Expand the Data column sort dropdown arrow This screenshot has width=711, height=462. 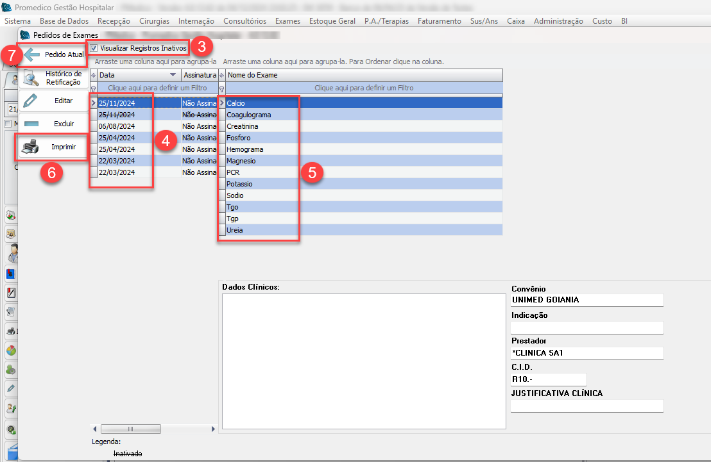coord(173,76)
